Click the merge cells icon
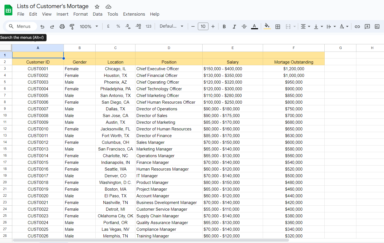This screenshot has width=384, height=243. pyautogui.click(x=288, y=26)
